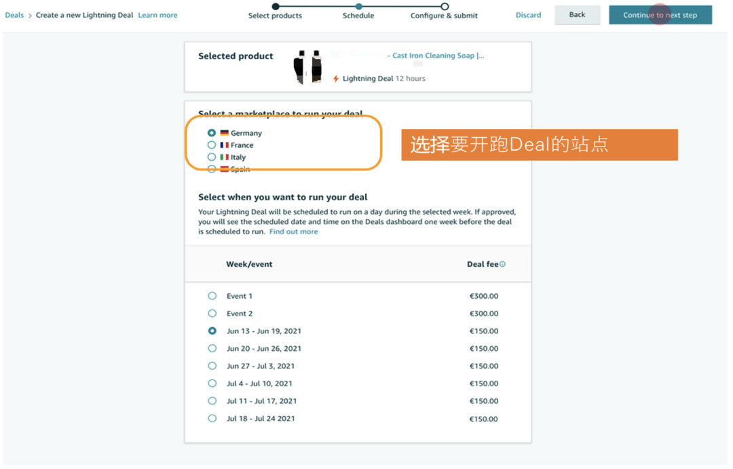Select Jun 27 - Jul 3 week

[212, 366]
